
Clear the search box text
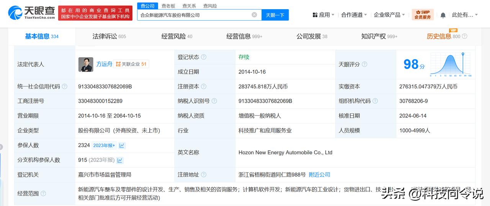pyautogui.click(x=254, y=15)
